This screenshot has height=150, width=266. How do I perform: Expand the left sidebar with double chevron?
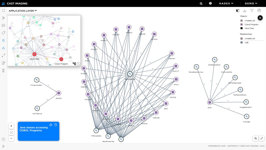[3, 146]
